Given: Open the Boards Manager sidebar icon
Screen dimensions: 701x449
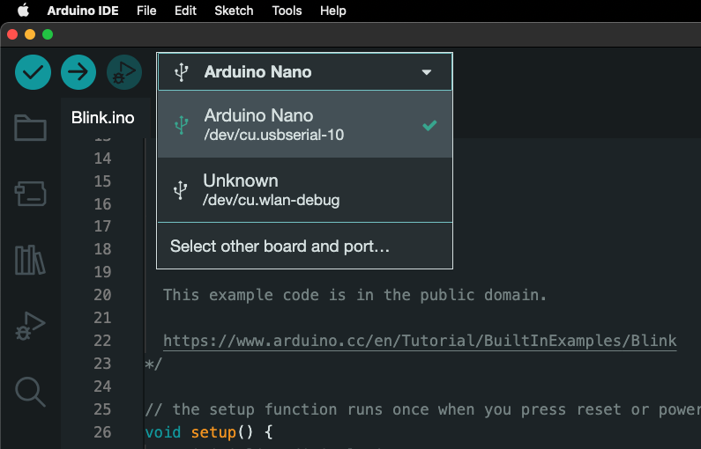Looking at the screenshot, I should point(30,194).
